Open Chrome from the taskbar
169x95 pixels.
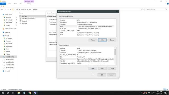(30, 93)
